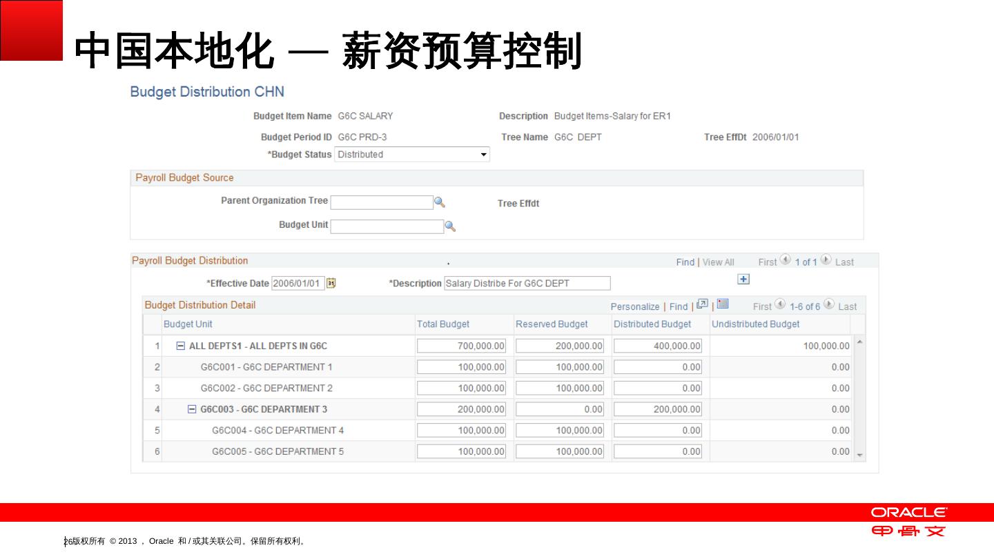Click the Personalize link

tap(635, 306)
